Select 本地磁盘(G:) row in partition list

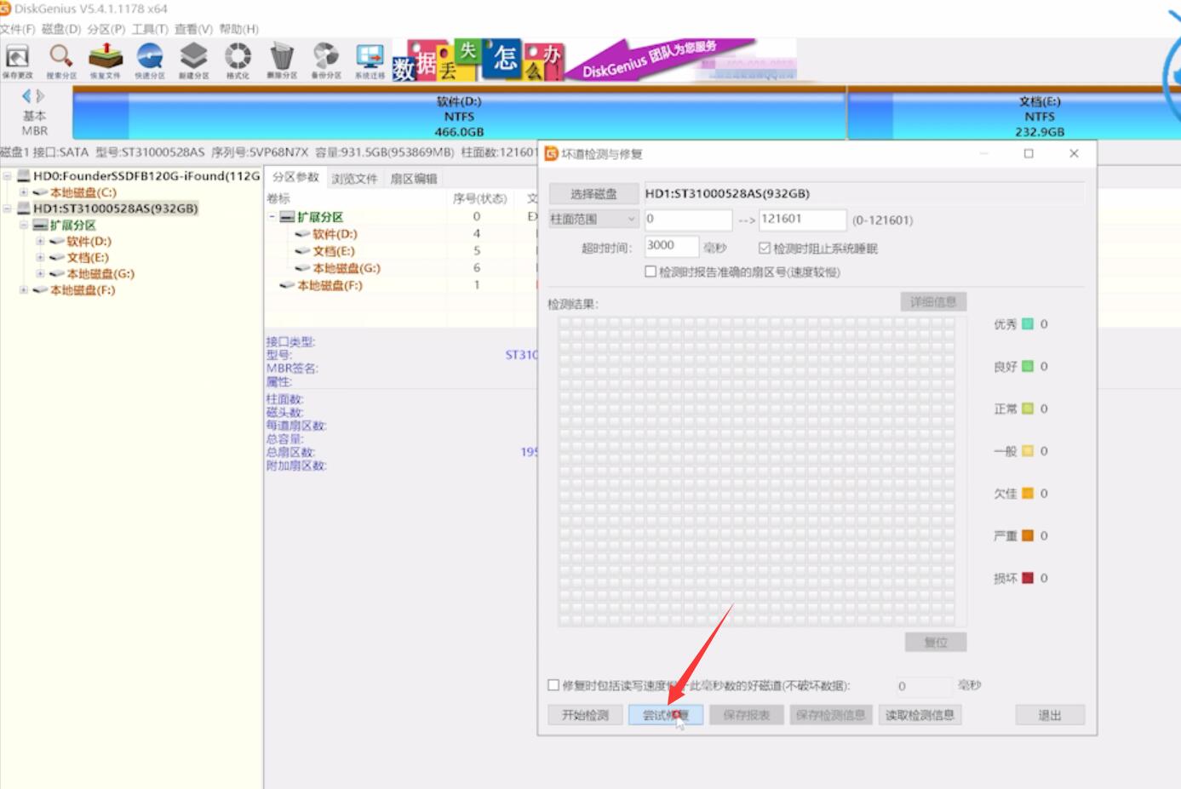tap(402, 268)
